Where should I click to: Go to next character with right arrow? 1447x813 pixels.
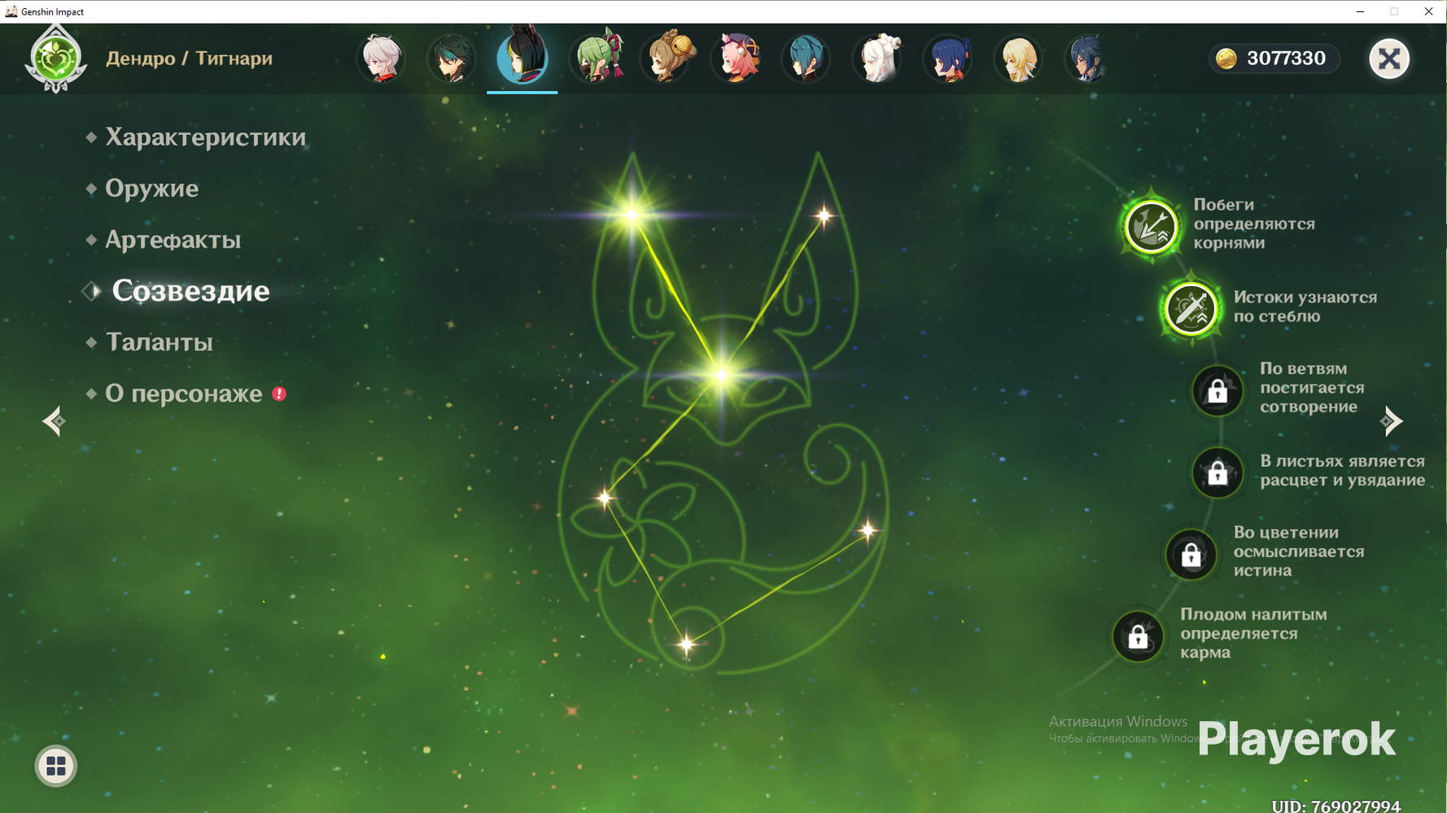tap(1392, 421)
